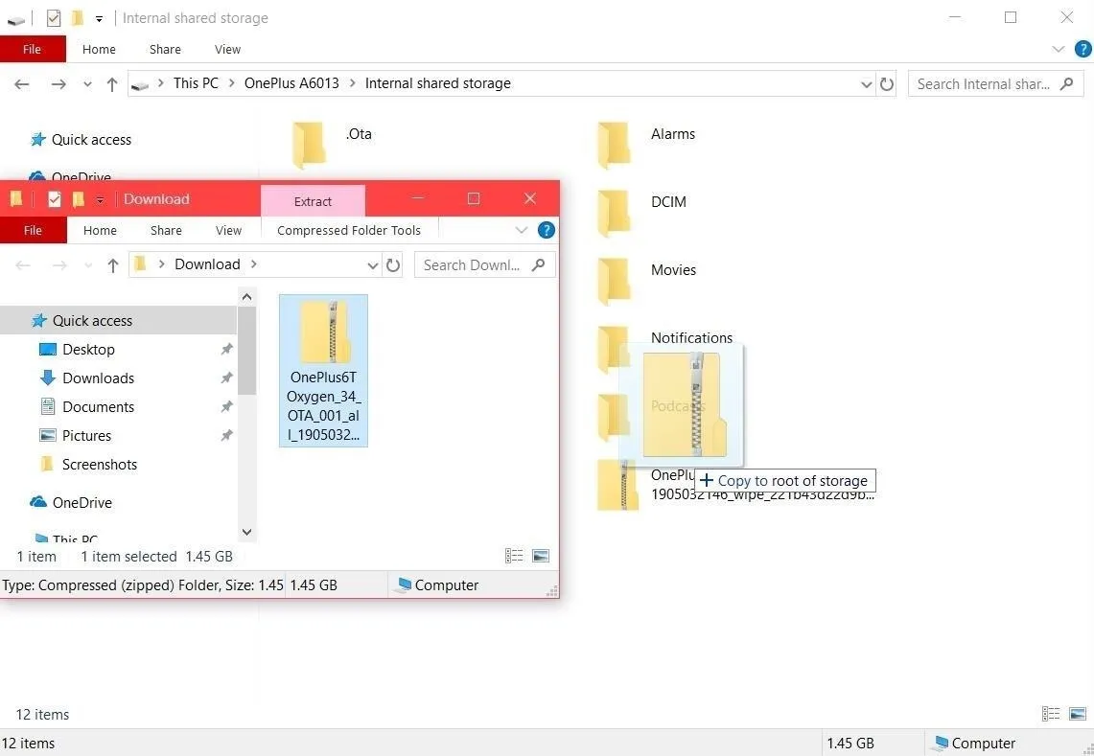
Task: Open View tab in Internal shared storage window
Action: tap(227, 50)
